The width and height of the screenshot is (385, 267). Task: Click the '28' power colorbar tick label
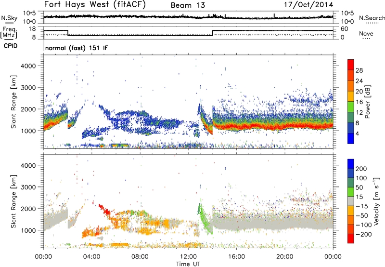pos(359,70)
